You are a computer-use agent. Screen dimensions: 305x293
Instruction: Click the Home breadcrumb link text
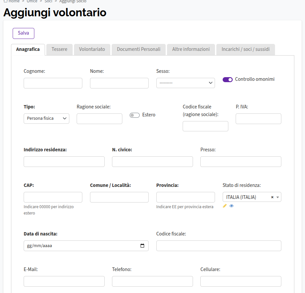pos(14,1)
